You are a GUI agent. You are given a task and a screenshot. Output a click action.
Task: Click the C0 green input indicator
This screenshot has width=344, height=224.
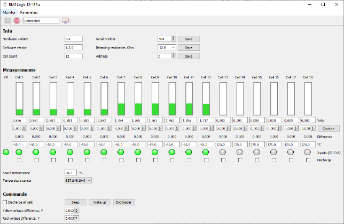point(6,152)
